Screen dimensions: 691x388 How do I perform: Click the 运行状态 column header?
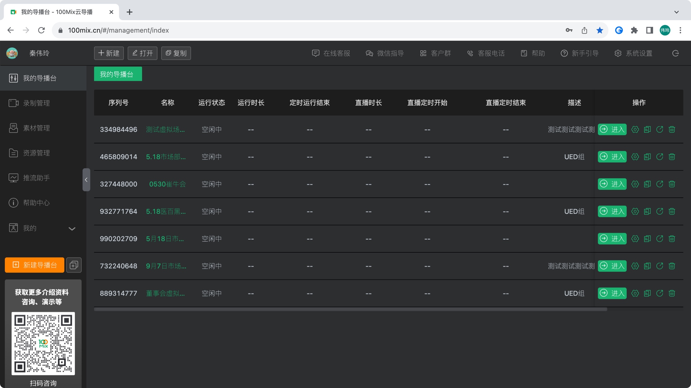point(212,103)
